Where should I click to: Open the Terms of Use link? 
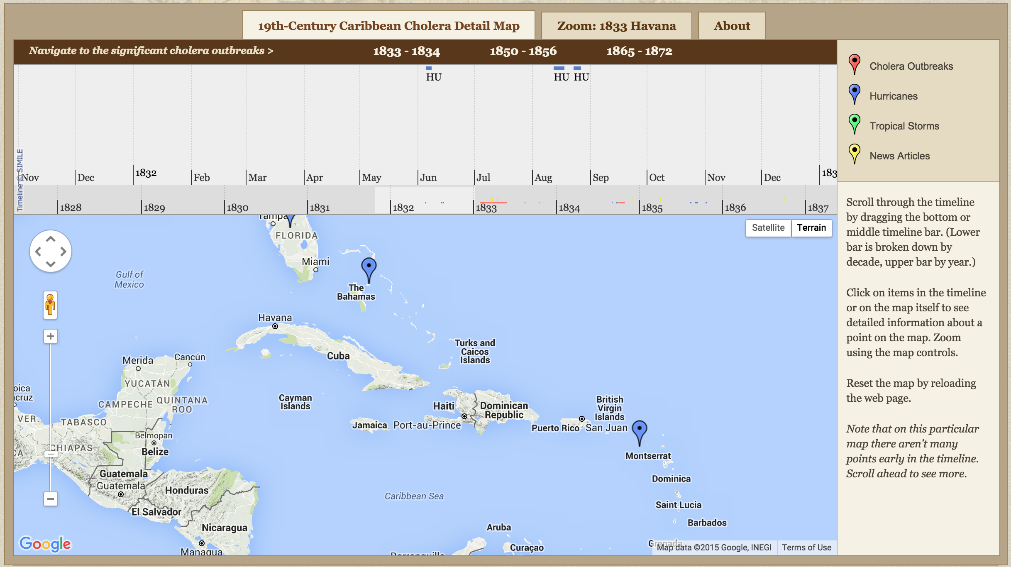806,547
